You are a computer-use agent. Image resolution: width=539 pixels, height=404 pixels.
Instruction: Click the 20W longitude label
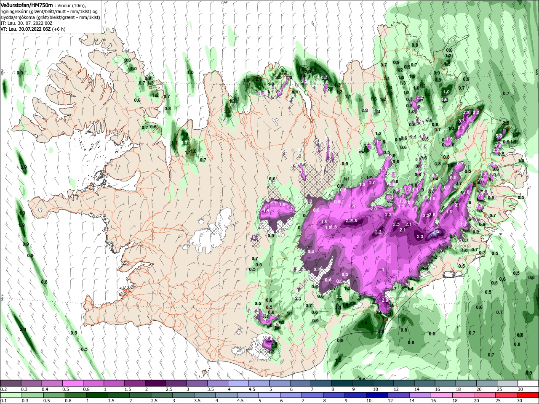(x=224, y=2)
